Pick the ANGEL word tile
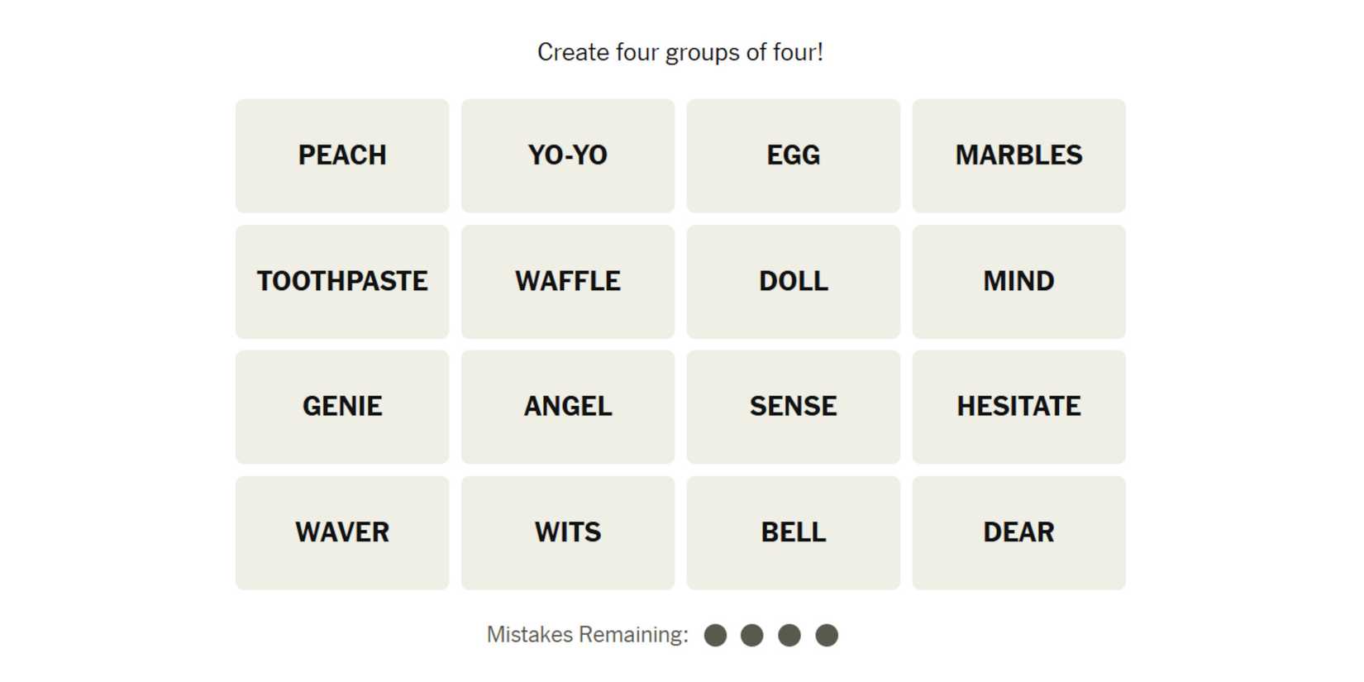The height and width of the screenshot is (682, 1364). [x=568, y=407]
